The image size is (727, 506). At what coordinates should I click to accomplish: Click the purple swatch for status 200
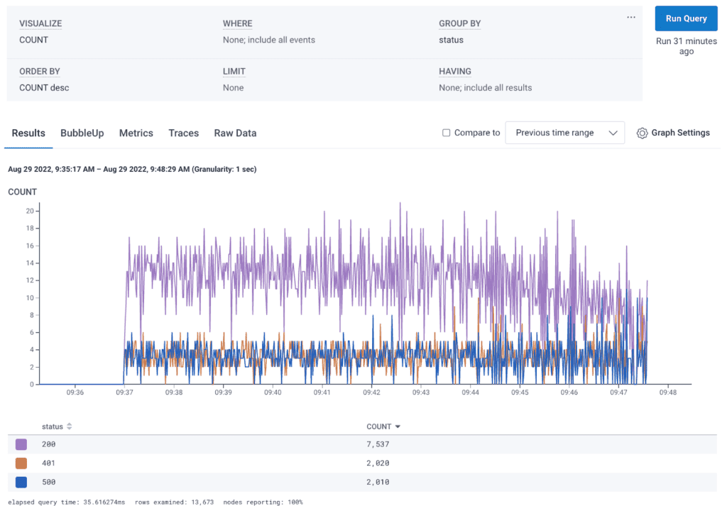coord(21,444)
